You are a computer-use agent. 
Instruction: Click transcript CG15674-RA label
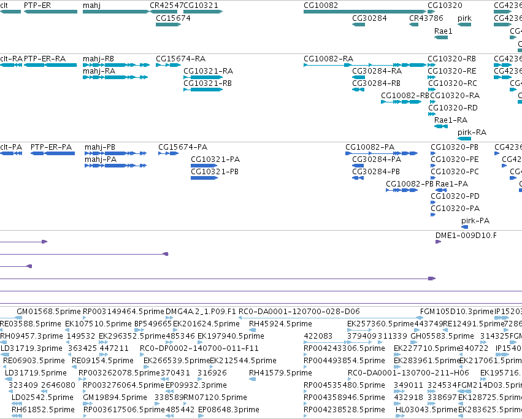pos(180,59)
